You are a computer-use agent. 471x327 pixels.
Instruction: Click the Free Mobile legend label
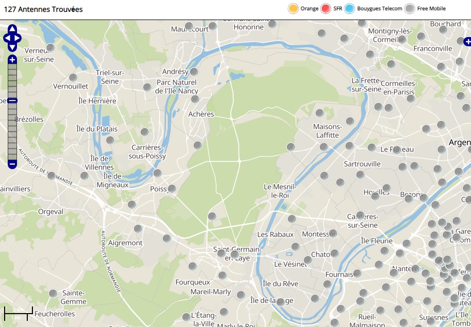coord(431,9)
